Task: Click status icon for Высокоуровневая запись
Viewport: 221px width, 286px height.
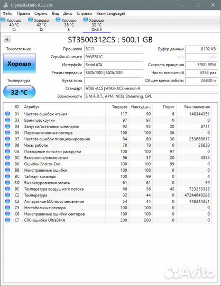Action: point(7,183)
